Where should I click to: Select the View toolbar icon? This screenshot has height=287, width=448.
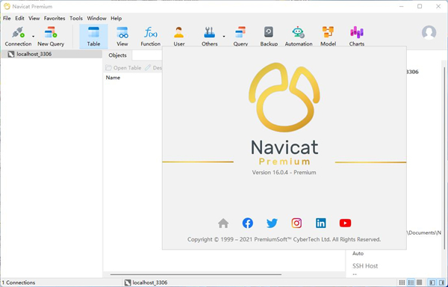[122, 33]
